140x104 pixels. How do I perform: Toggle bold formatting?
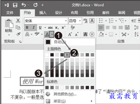coord(27,28)
